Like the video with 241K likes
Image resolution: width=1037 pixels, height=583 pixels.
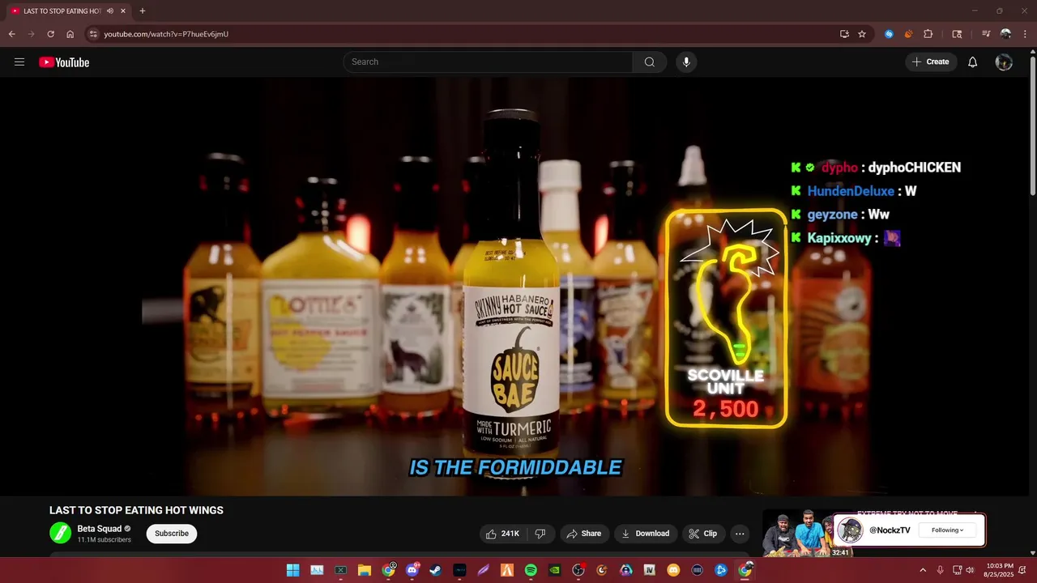(x=502, y=534)
